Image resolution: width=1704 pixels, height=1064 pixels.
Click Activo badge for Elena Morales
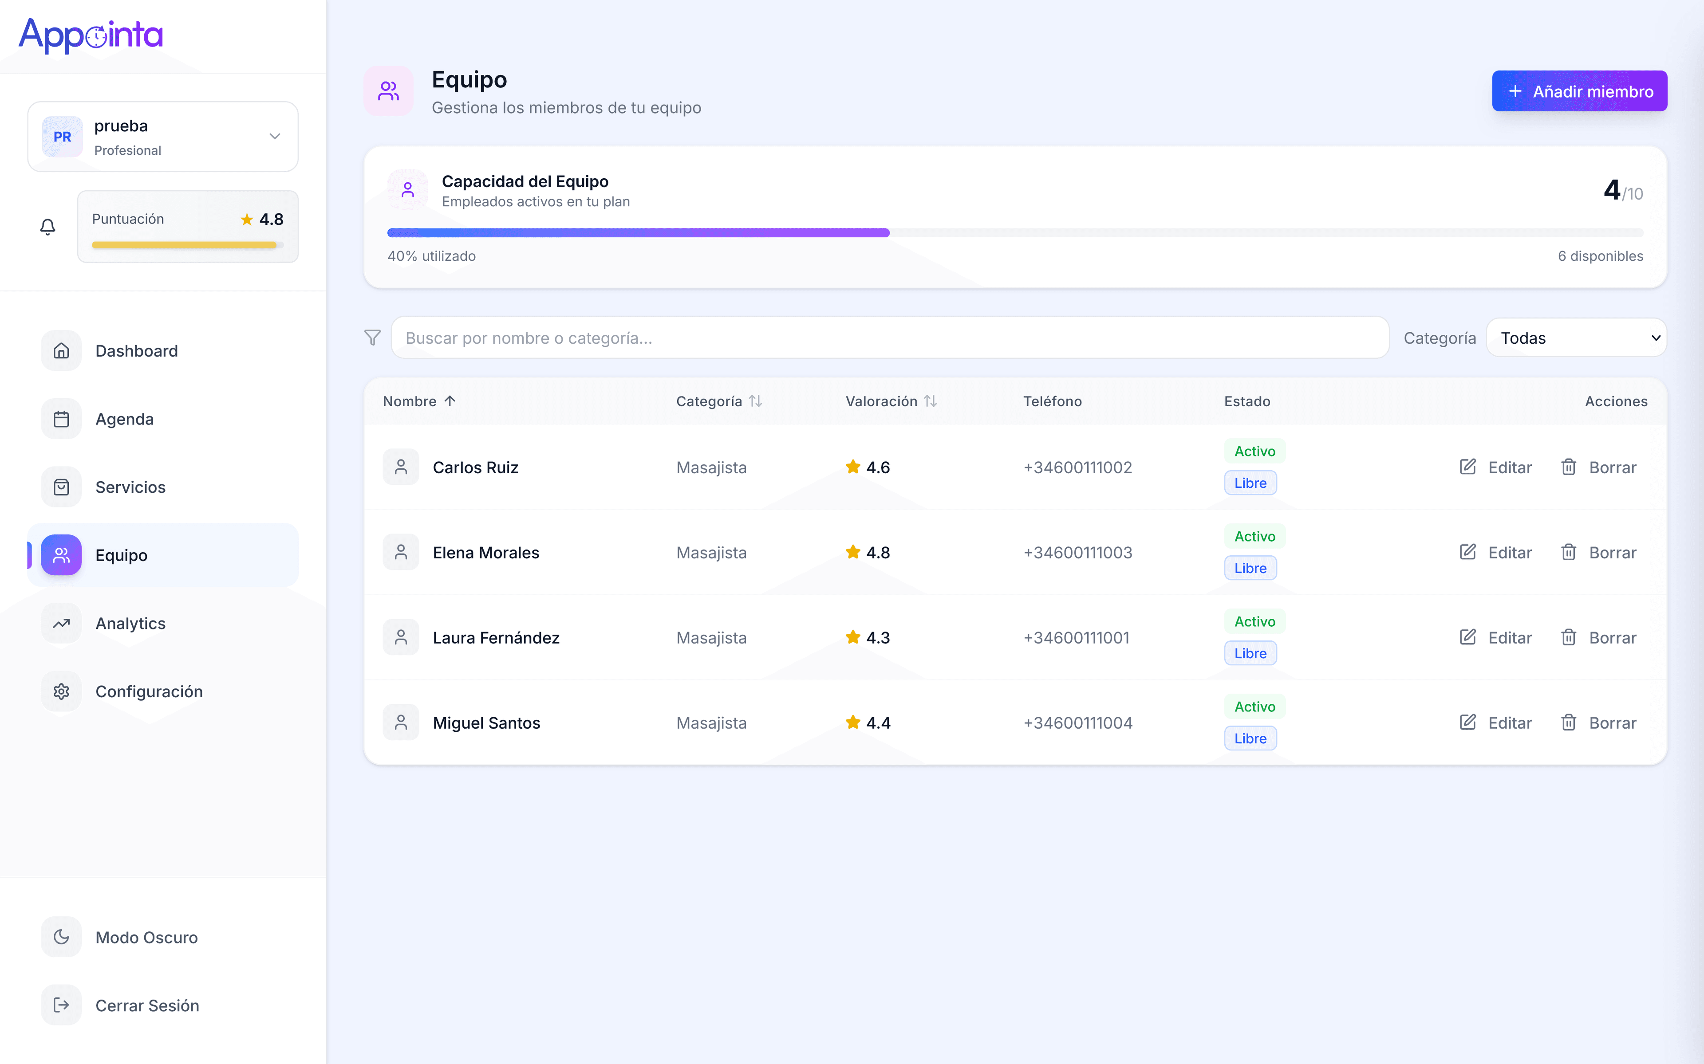click(x=1254, y=536)
